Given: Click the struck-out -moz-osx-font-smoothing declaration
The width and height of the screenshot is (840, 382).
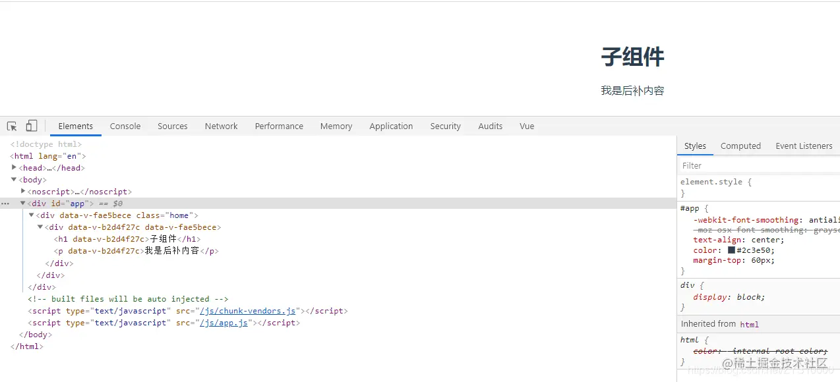Looking at the screenshot, I should [x=767, y=230].
